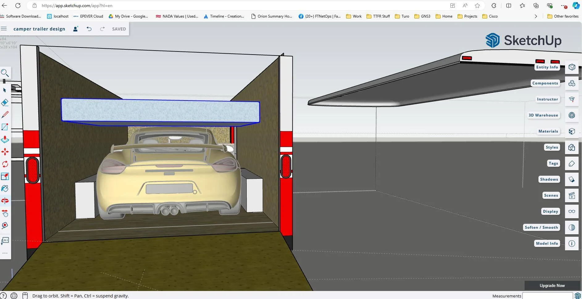Open the language globe icon
The width and height of the screenshot is (582, 299).
click(14, 296)
